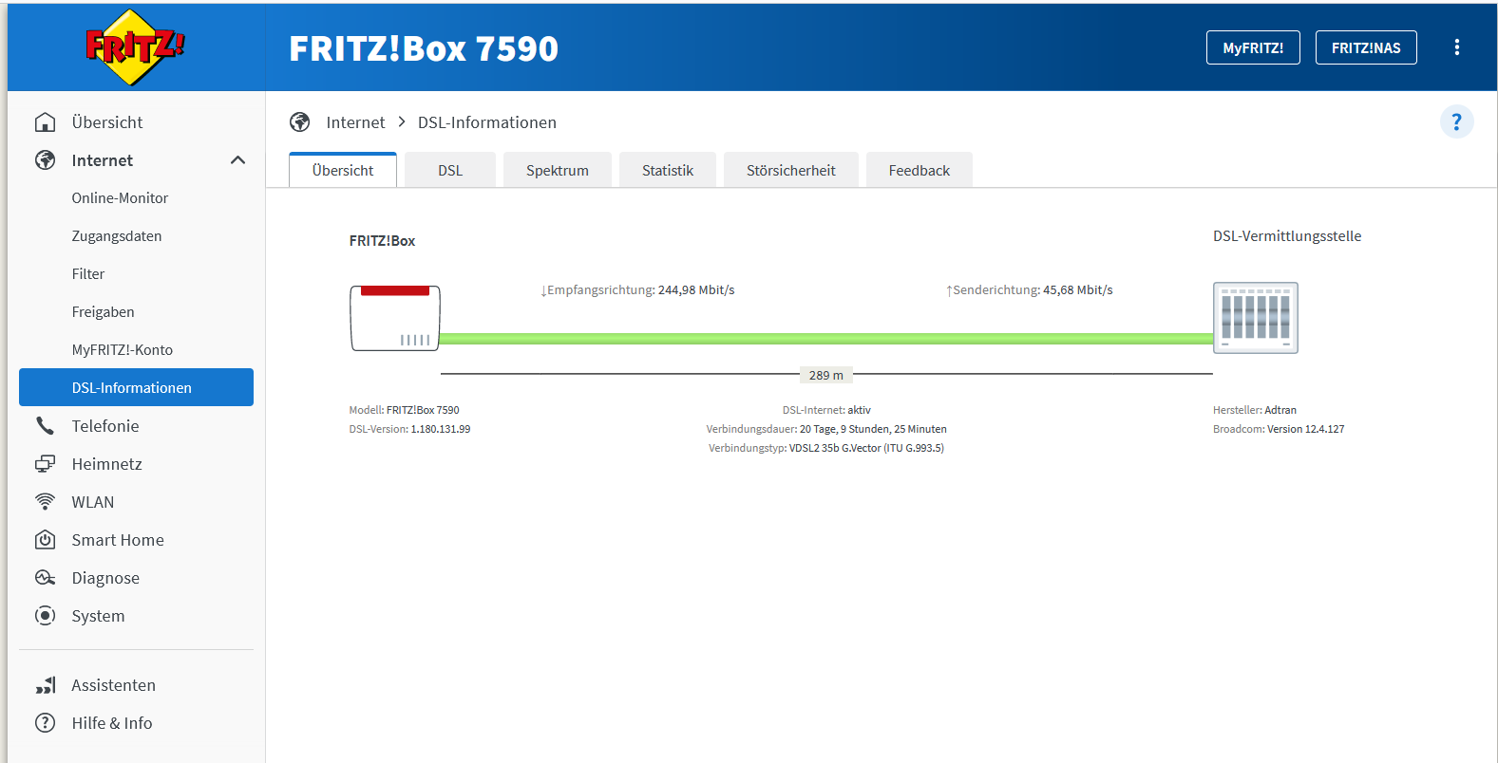Screen dimensions: 1498x763
Task: Click the 289 m line length label
Action: pos(826,375)
